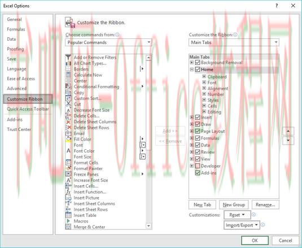Toggle the Home tab checkbox
The width and height of the screenshot is (302, 248).
pos(198,69)
